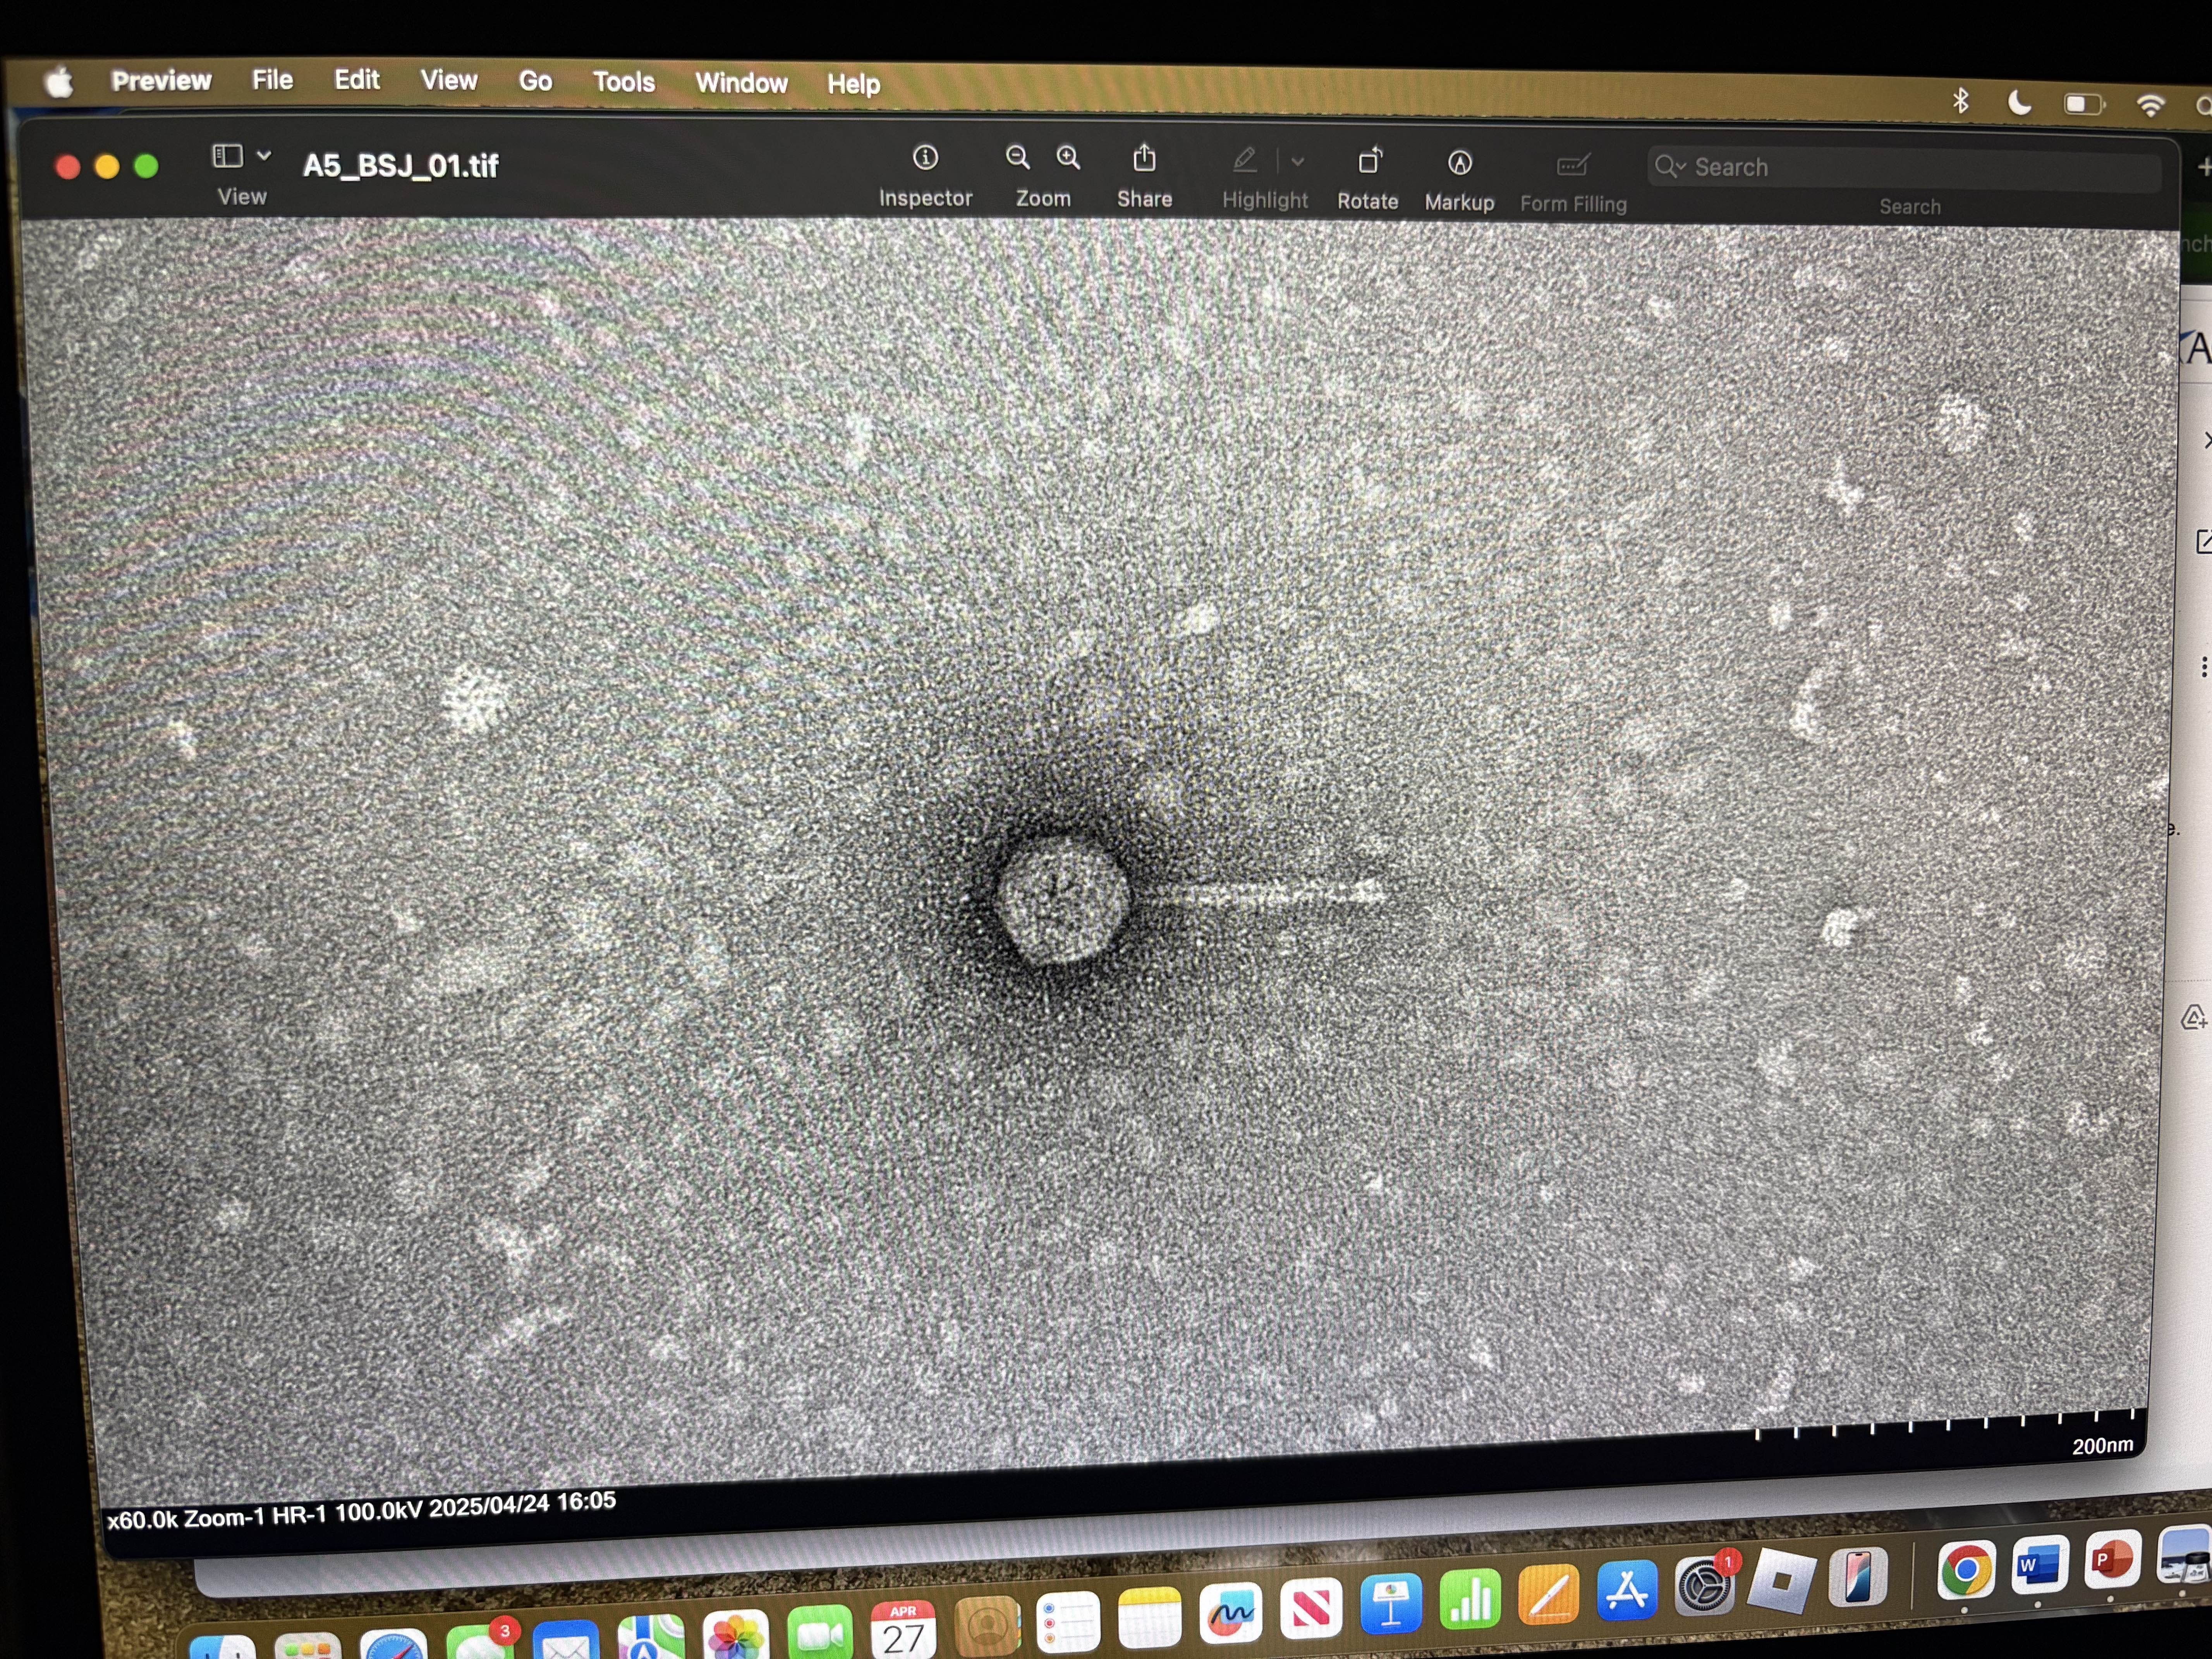Open the Tools menu
The width and height of the screenshot is (2212, 1659).
623,82
